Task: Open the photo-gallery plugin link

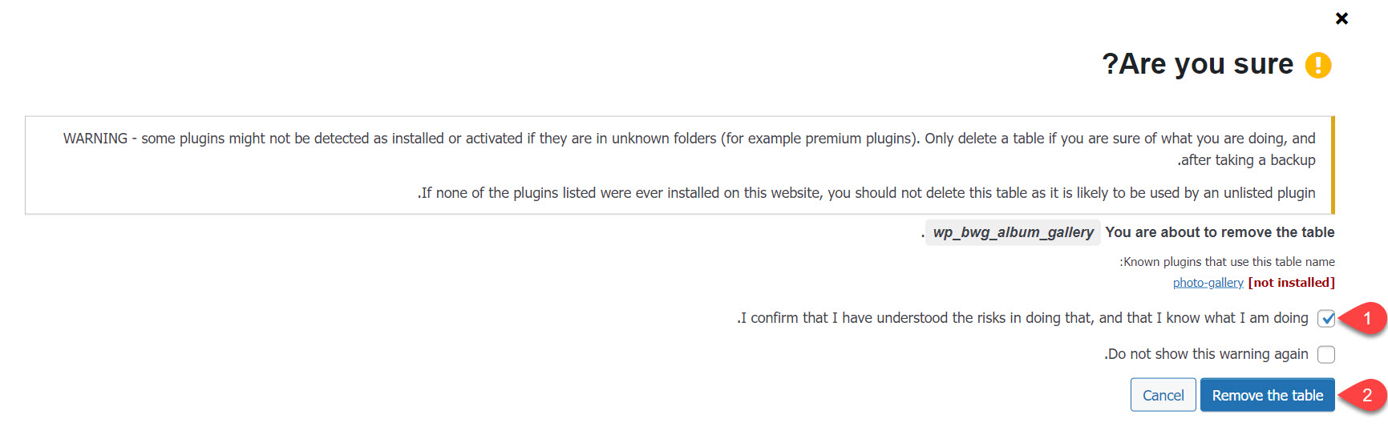Action: [x=1208, y=283]
